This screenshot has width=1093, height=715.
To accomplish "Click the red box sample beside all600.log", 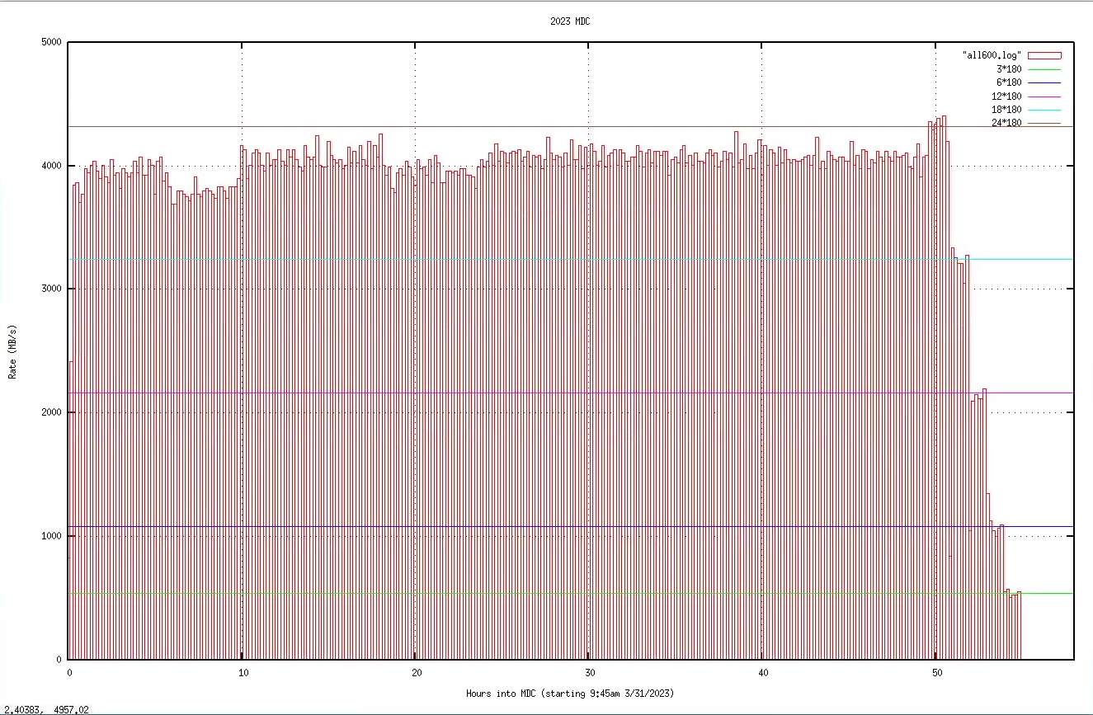I will coord(1044,55).
